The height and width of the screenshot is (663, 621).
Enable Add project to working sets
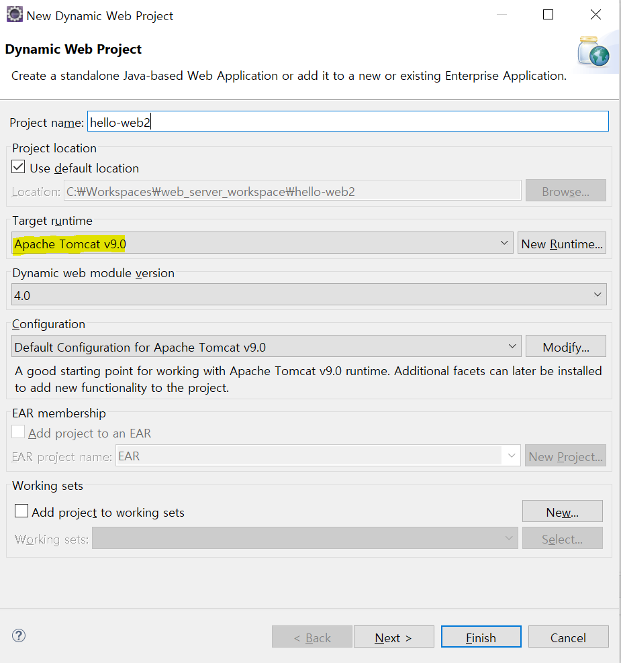[x=21, y=511]
